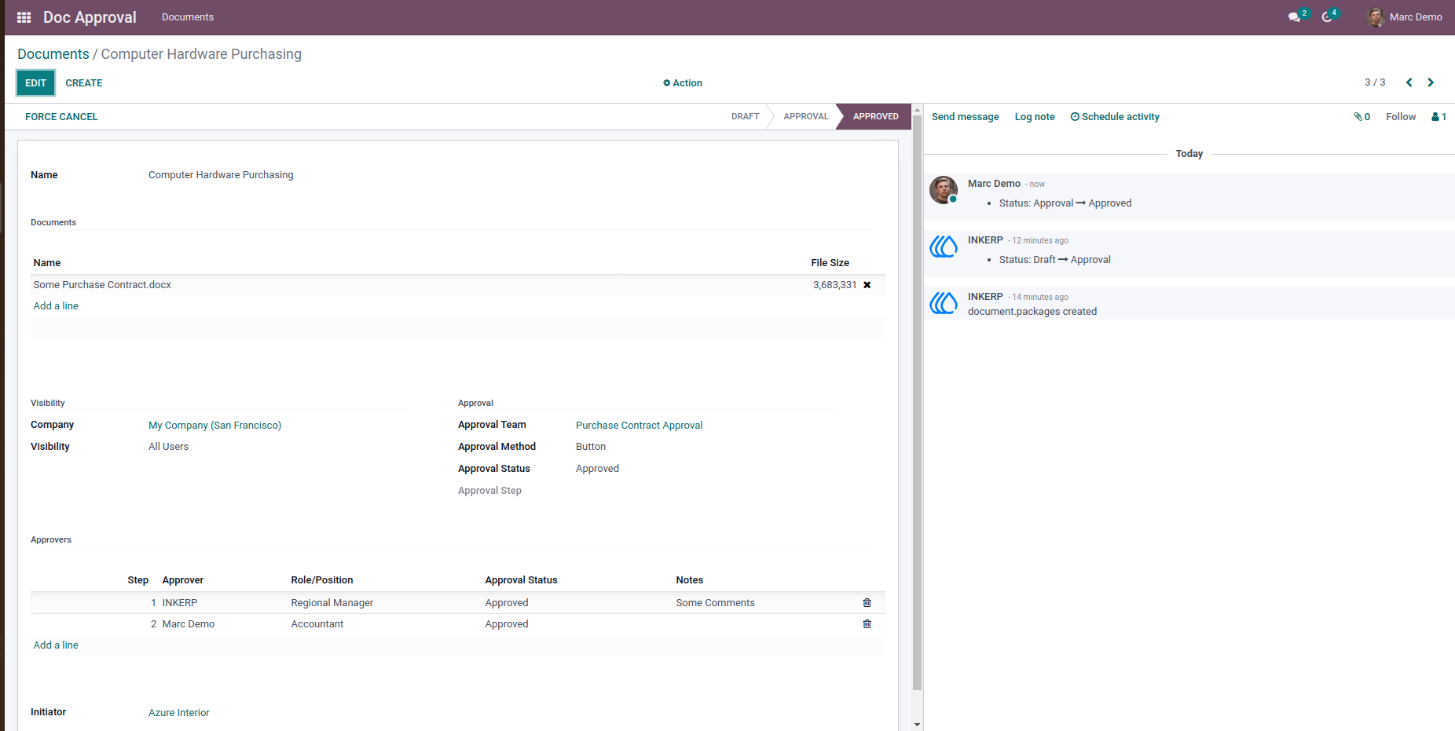Click Regional Manager role cell
1455x731 pixels.
click(x=332, y=603)
